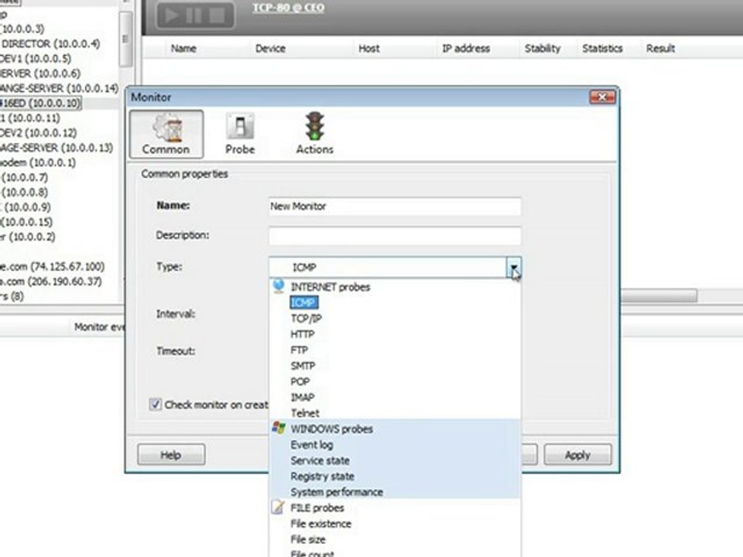Select File existence probe
The image size is (743, 557).
[x=320, y=524]
